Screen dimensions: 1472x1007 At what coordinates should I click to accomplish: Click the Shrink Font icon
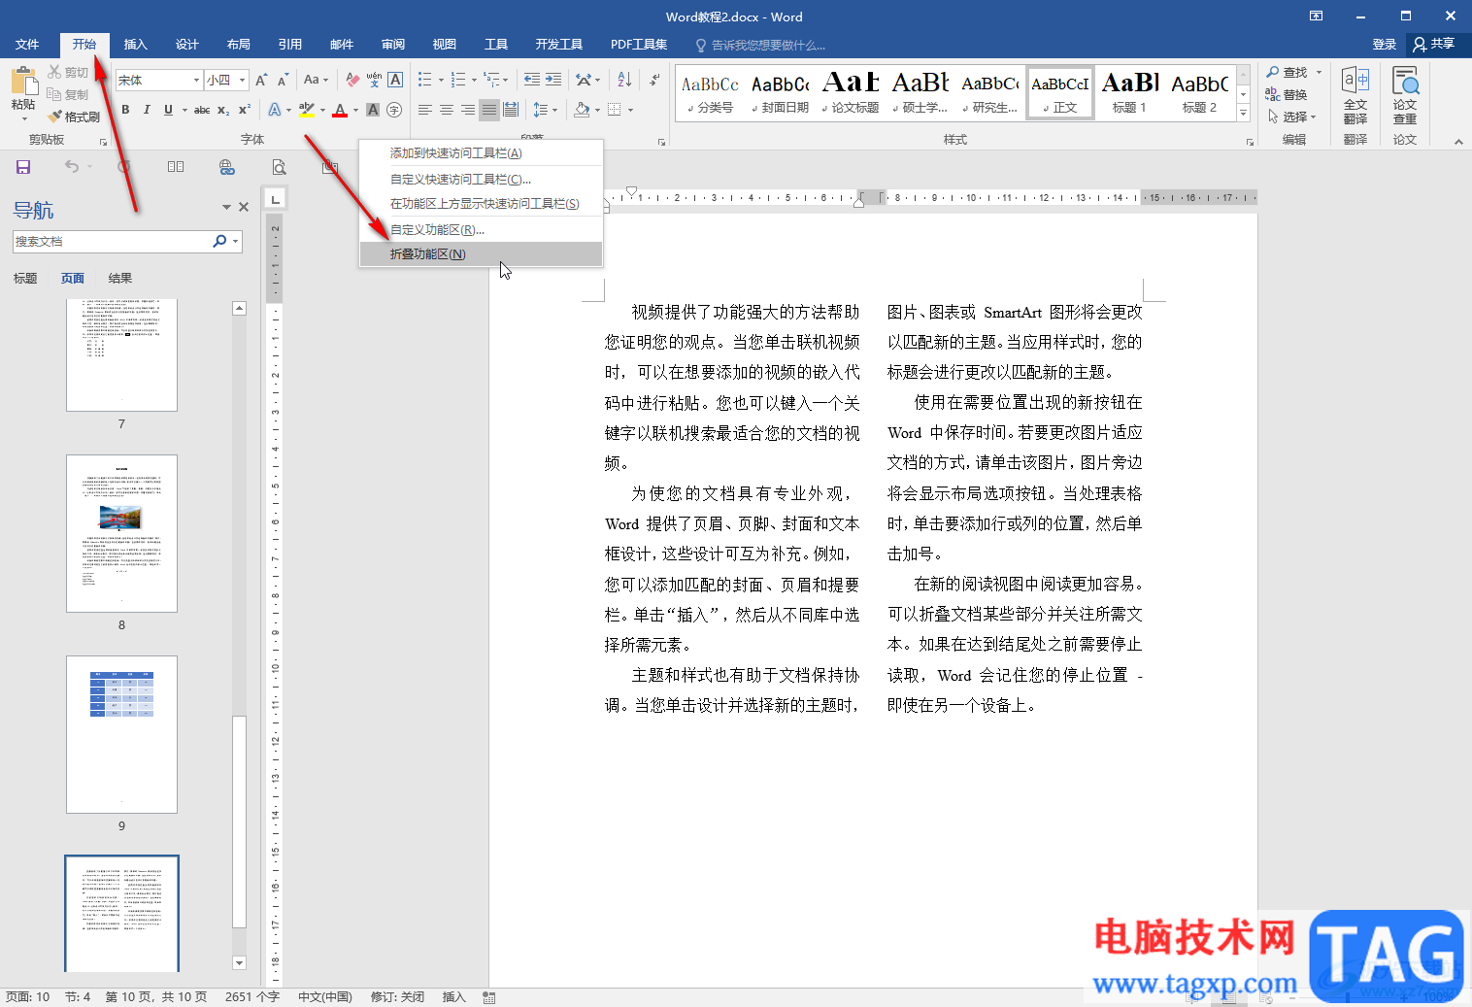tap(283, 80)
